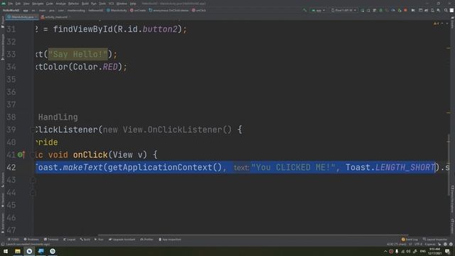Open the Analyze menu
Viewport: 455px width, 256px height.
click(x=60, y=4)
